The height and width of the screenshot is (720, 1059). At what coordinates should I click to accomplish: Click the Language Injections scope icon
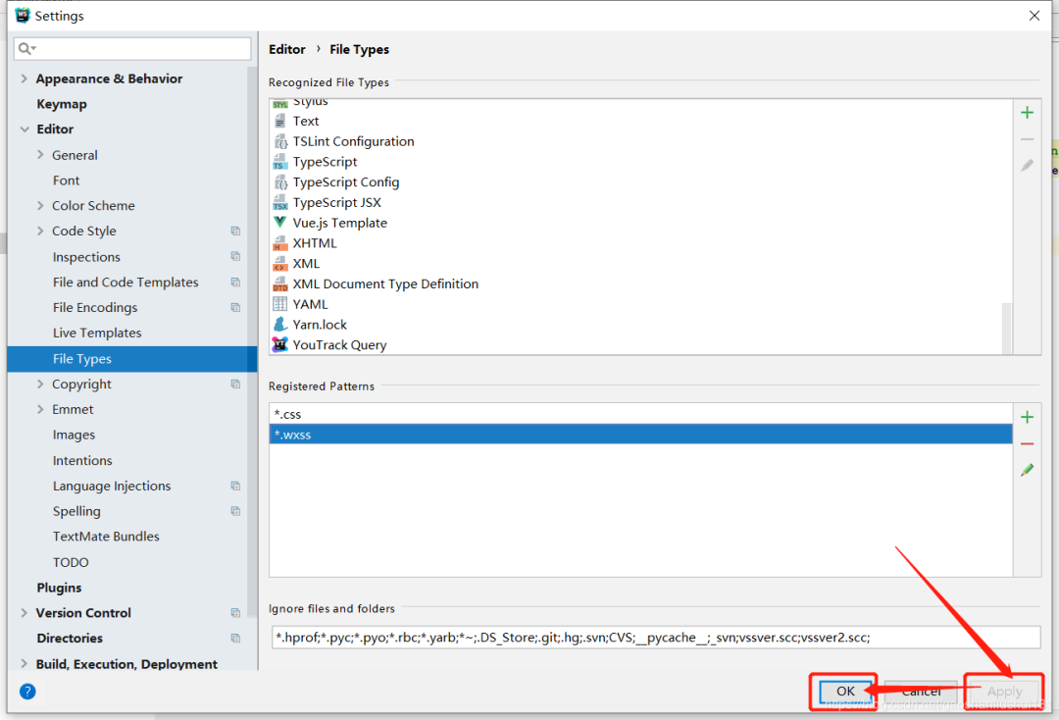tap(235, 487)
